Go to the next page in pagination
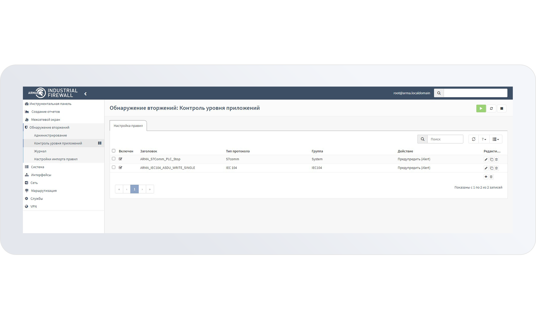This screenshot has width=536, height=320. [x=142, y=189]
